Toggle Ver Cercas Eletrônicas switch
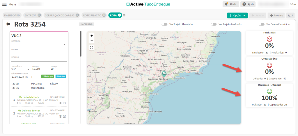The height and width of the screenshot is (136, 298). (x=262, y=24)
